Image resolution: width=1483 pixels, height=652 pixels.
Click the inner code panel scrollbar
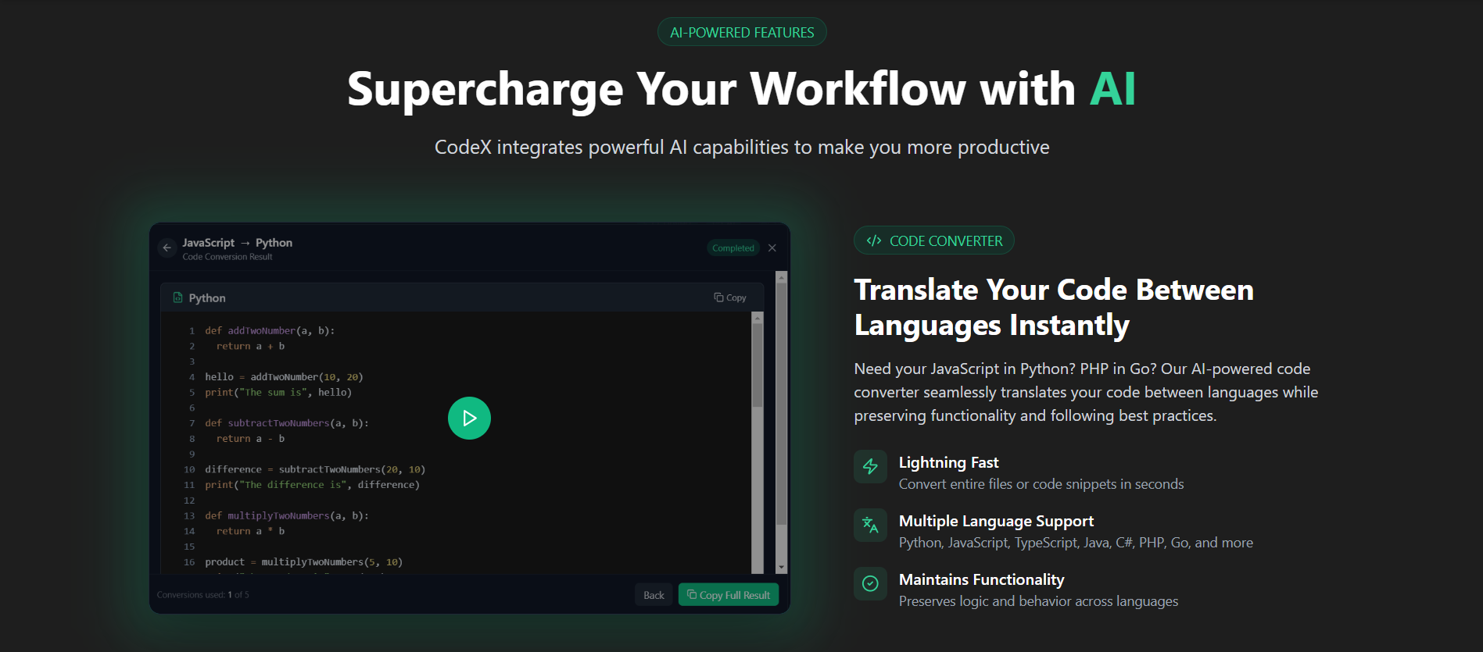click(x=757, y=365)
